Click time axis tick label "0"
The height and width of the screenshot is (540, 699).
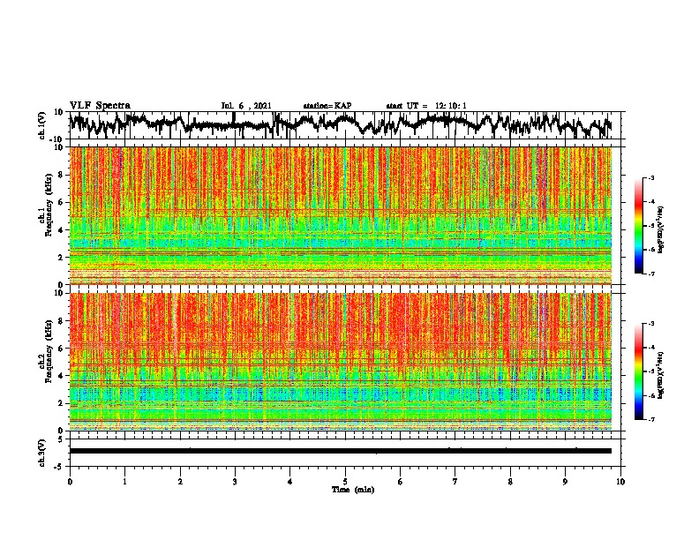coord(70,482)
